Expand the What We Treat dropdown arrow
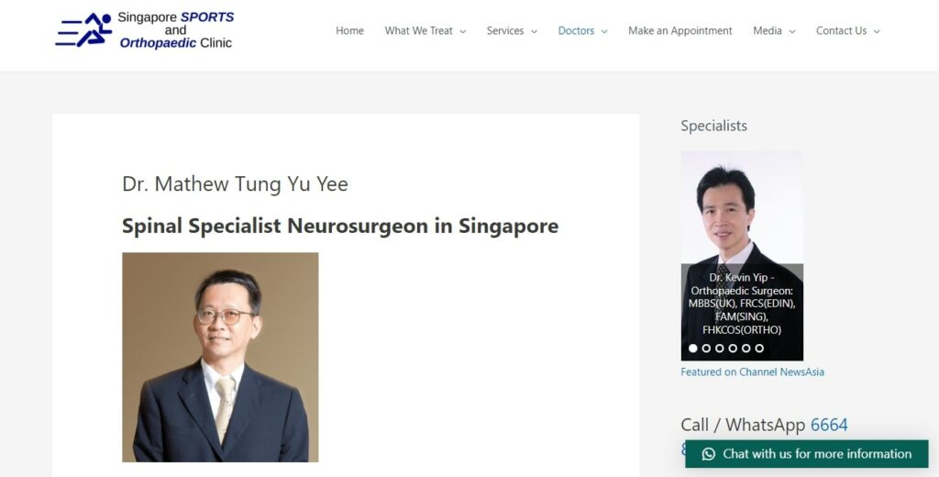The height and width of the screenshot is (477, 939). (462, 32)
